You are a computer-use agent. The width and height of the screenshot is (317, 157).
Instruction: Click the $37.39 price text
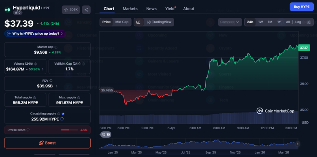[x=19, y=23]
